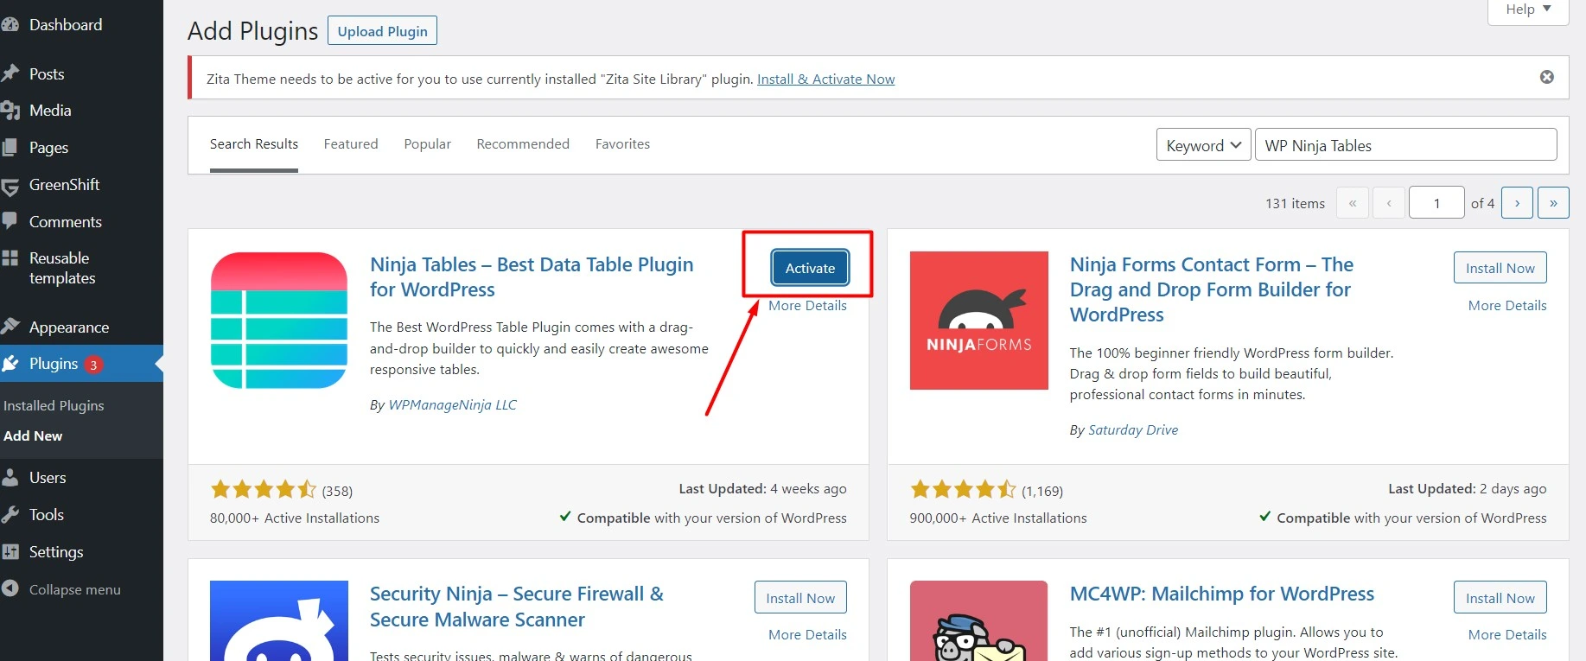
Task: Activate the Ninja Tables plugin
Action: pyautogui.click(x=810, y=268)
